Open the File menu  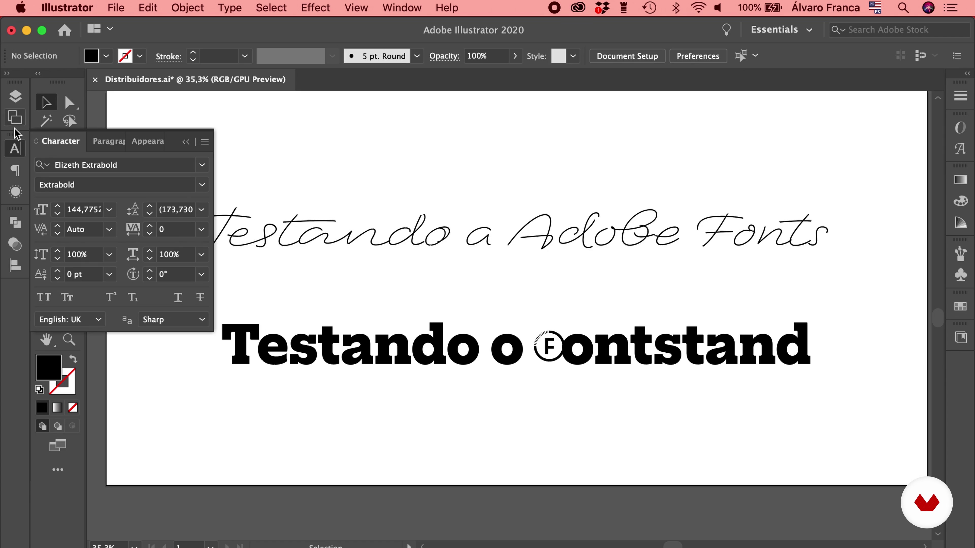pyautogui.click(x=116, y=8)
